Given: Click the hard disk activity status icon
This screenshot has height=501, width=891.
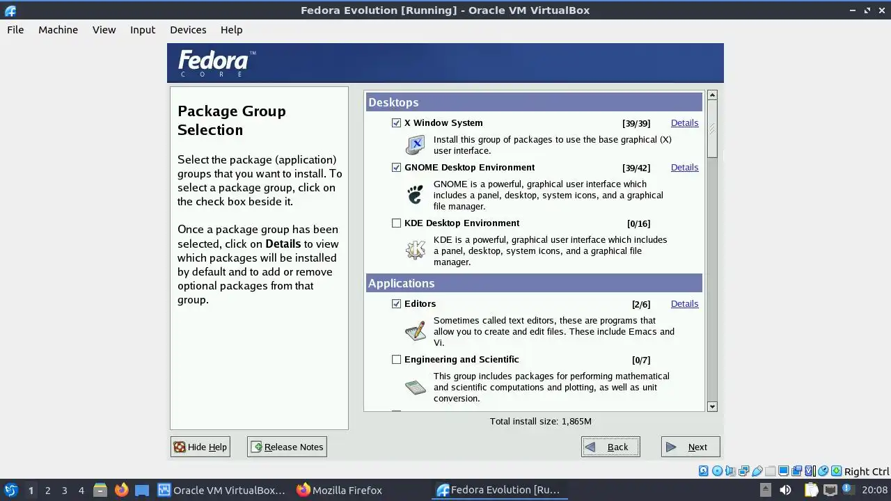Looking at the screenshot, I should click(x=704, y=471).
